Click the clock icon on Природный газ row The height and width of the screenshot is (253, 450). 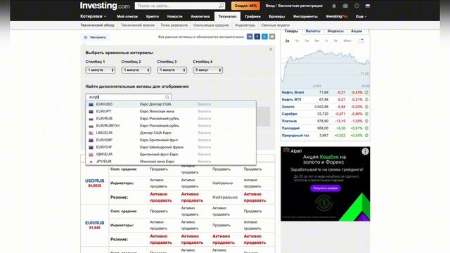pyautogui.click(x=366, y=136)
